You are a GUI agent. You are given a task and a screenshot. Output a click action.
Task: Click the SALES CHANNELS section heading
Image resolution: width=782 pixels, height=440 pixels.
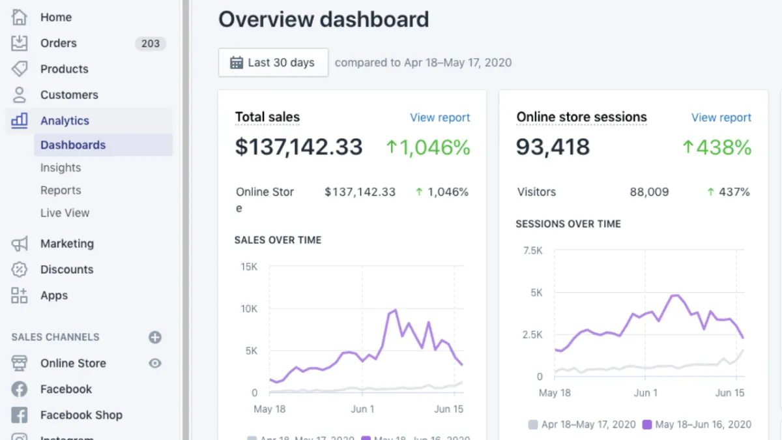click(55, 337)
